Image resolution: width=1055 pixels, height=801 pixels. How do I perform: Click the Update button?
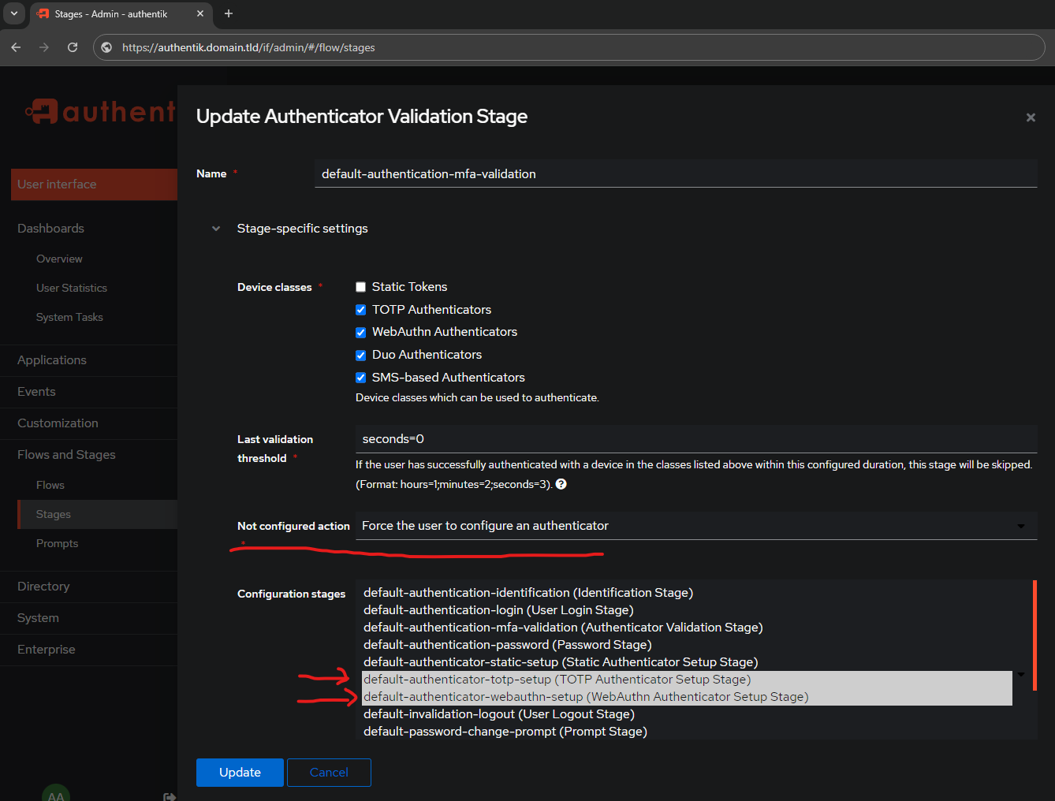[x=240, y=773]
